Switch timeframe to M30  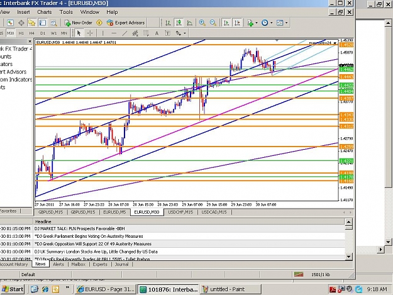pyautogui.click(x=10, y=33)
